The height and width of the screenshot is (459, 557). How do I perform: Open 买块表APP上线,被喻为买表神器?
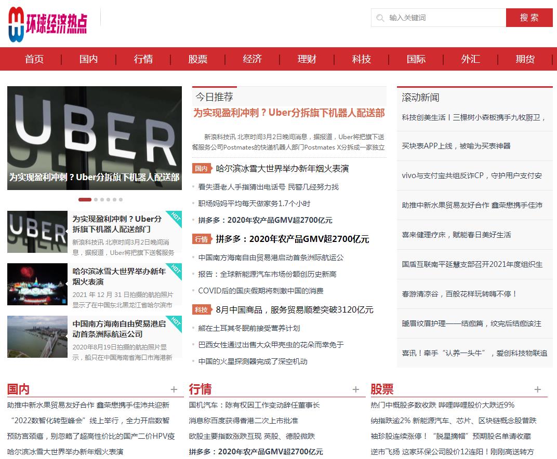point(456,146)
